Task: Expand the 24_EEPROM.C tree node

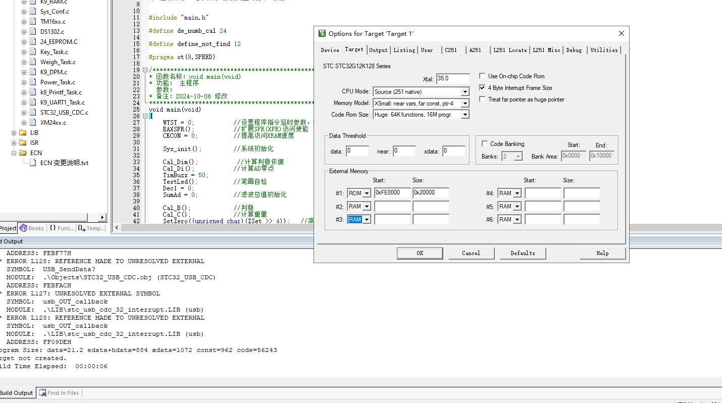Action: (24, 42)
